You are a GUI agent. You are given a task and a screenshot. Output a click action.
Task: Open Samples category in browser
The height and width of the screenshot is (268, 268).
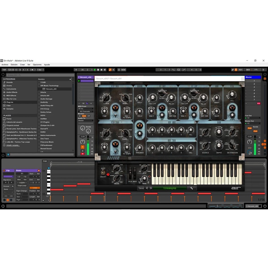(x=10, y=109)
